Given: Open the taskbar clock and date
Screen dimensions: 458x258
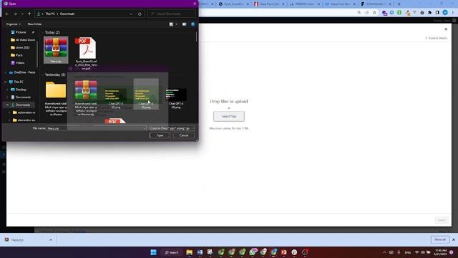Looking at the screenshot, I should pos(441,252).
